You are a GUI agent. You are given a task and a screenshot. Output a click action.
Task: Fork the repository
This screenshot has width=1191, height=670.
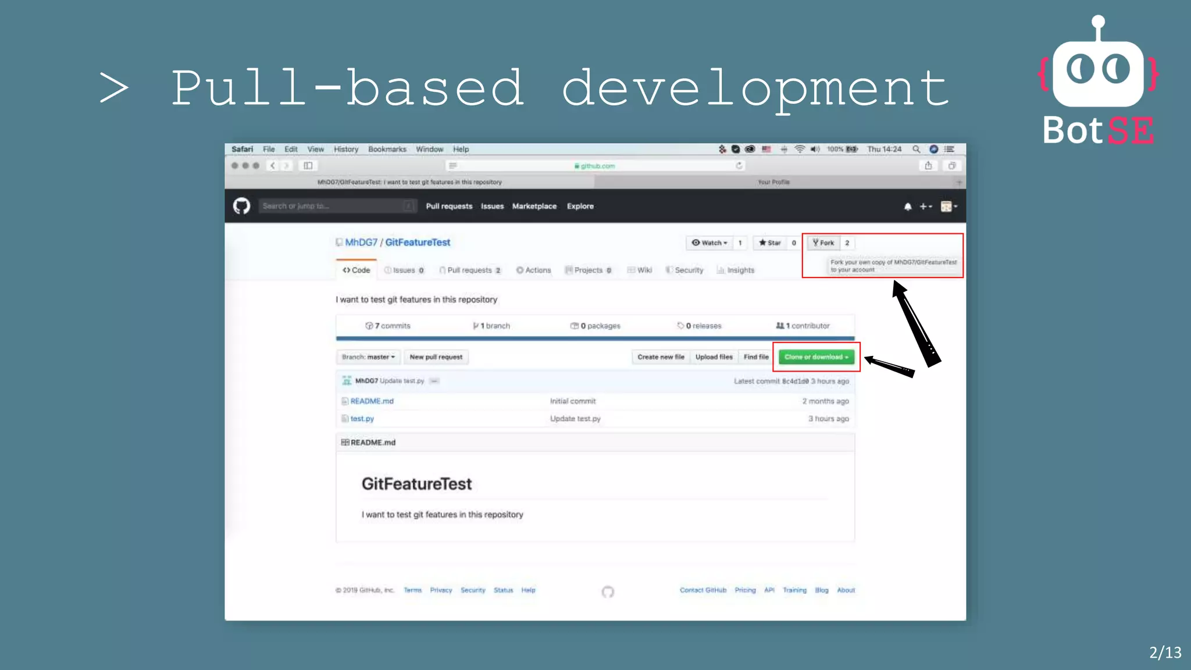[x=823, y=243]
